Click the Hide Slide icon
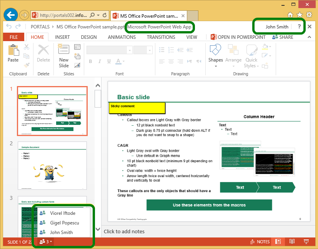 [77, 65]
